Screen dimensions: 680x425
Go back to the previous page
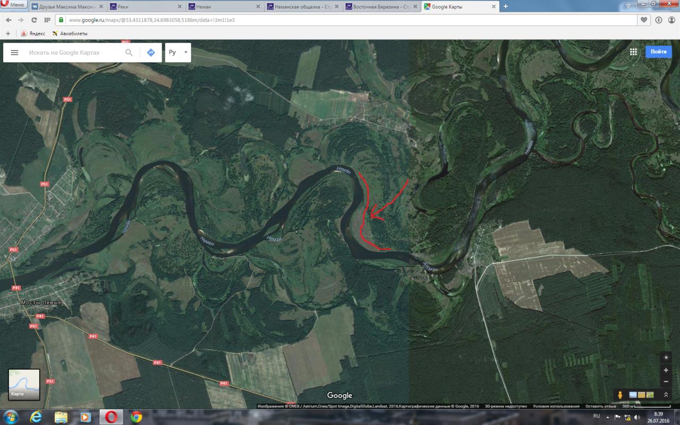pos(8,20)
